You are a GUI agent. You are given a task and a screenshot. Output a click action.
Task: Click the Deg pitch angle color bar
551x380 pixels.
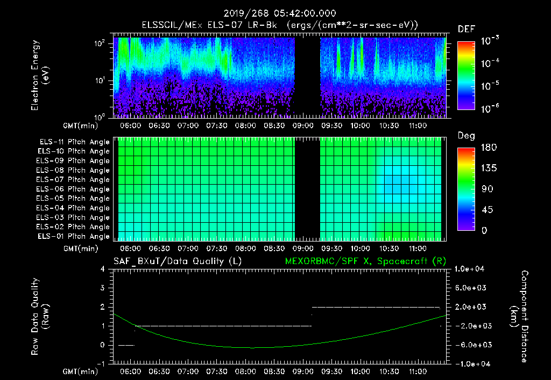click(x=465, y=189)
